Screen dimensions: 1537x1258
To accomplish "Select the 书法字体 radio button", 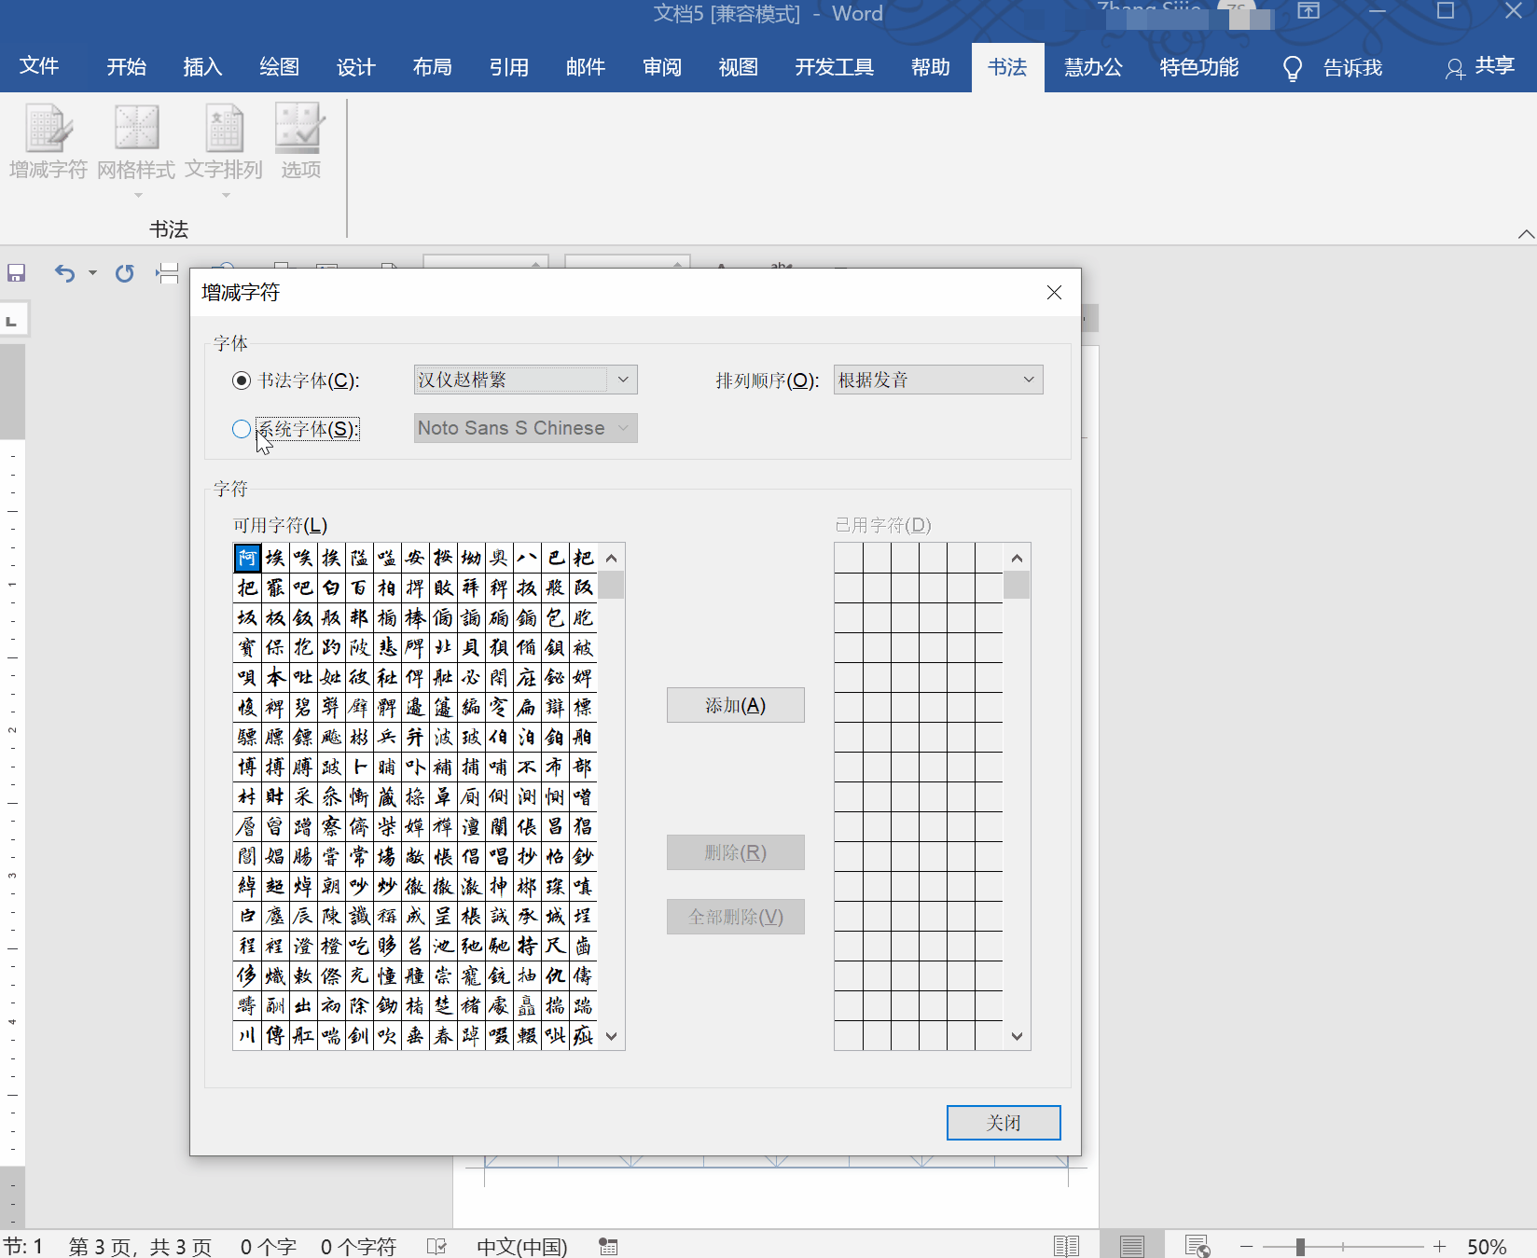I will coord(242,380).
